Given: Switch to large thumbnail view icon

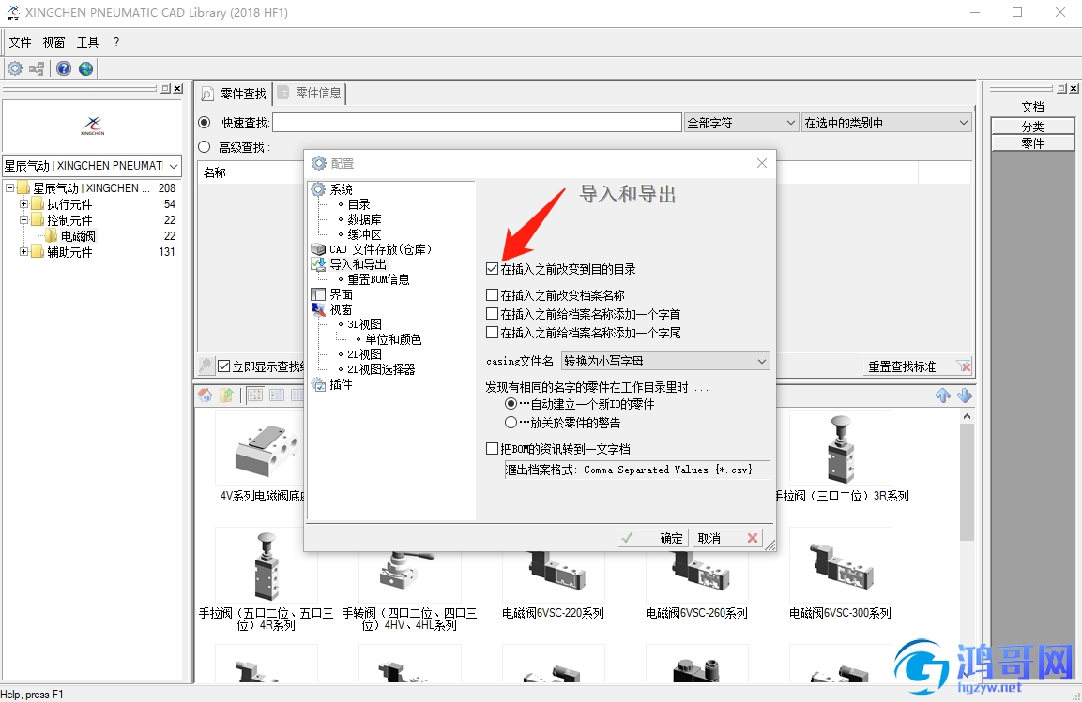Looking at the screenshot, I should [255, 395].
